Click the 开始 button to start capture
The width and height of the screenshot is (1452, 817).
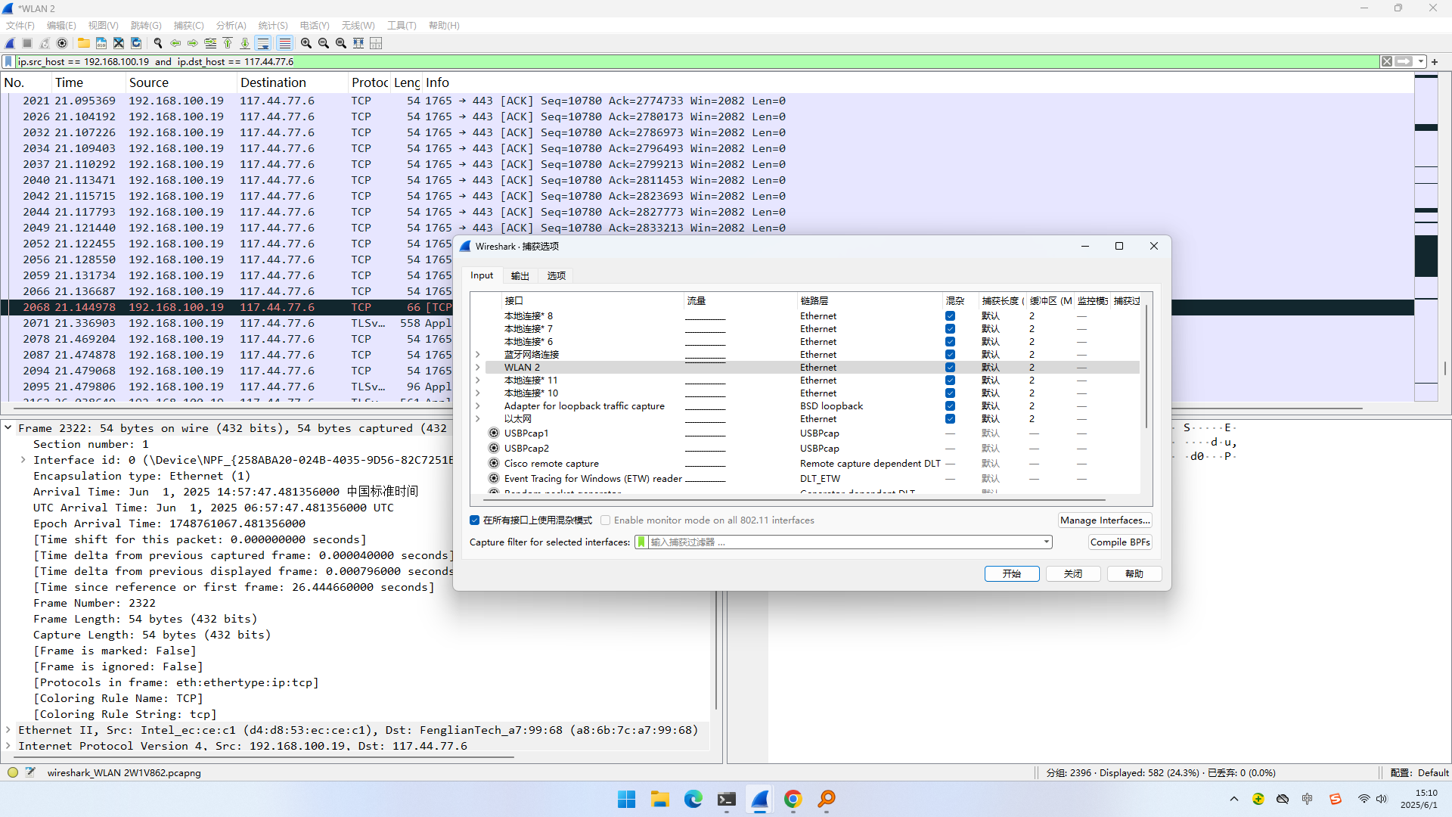click(1011, 574)
